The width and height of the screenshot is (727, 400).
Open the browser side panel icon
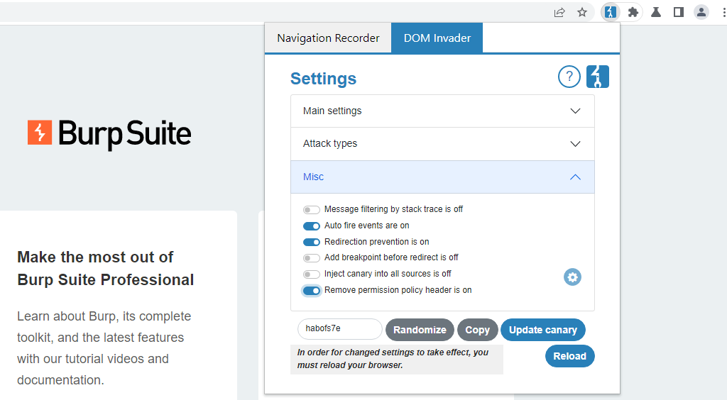click(678, 12)
